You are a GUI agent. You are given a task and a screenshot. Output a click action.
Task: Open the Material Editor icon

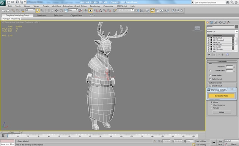click(x=167, y=11)
